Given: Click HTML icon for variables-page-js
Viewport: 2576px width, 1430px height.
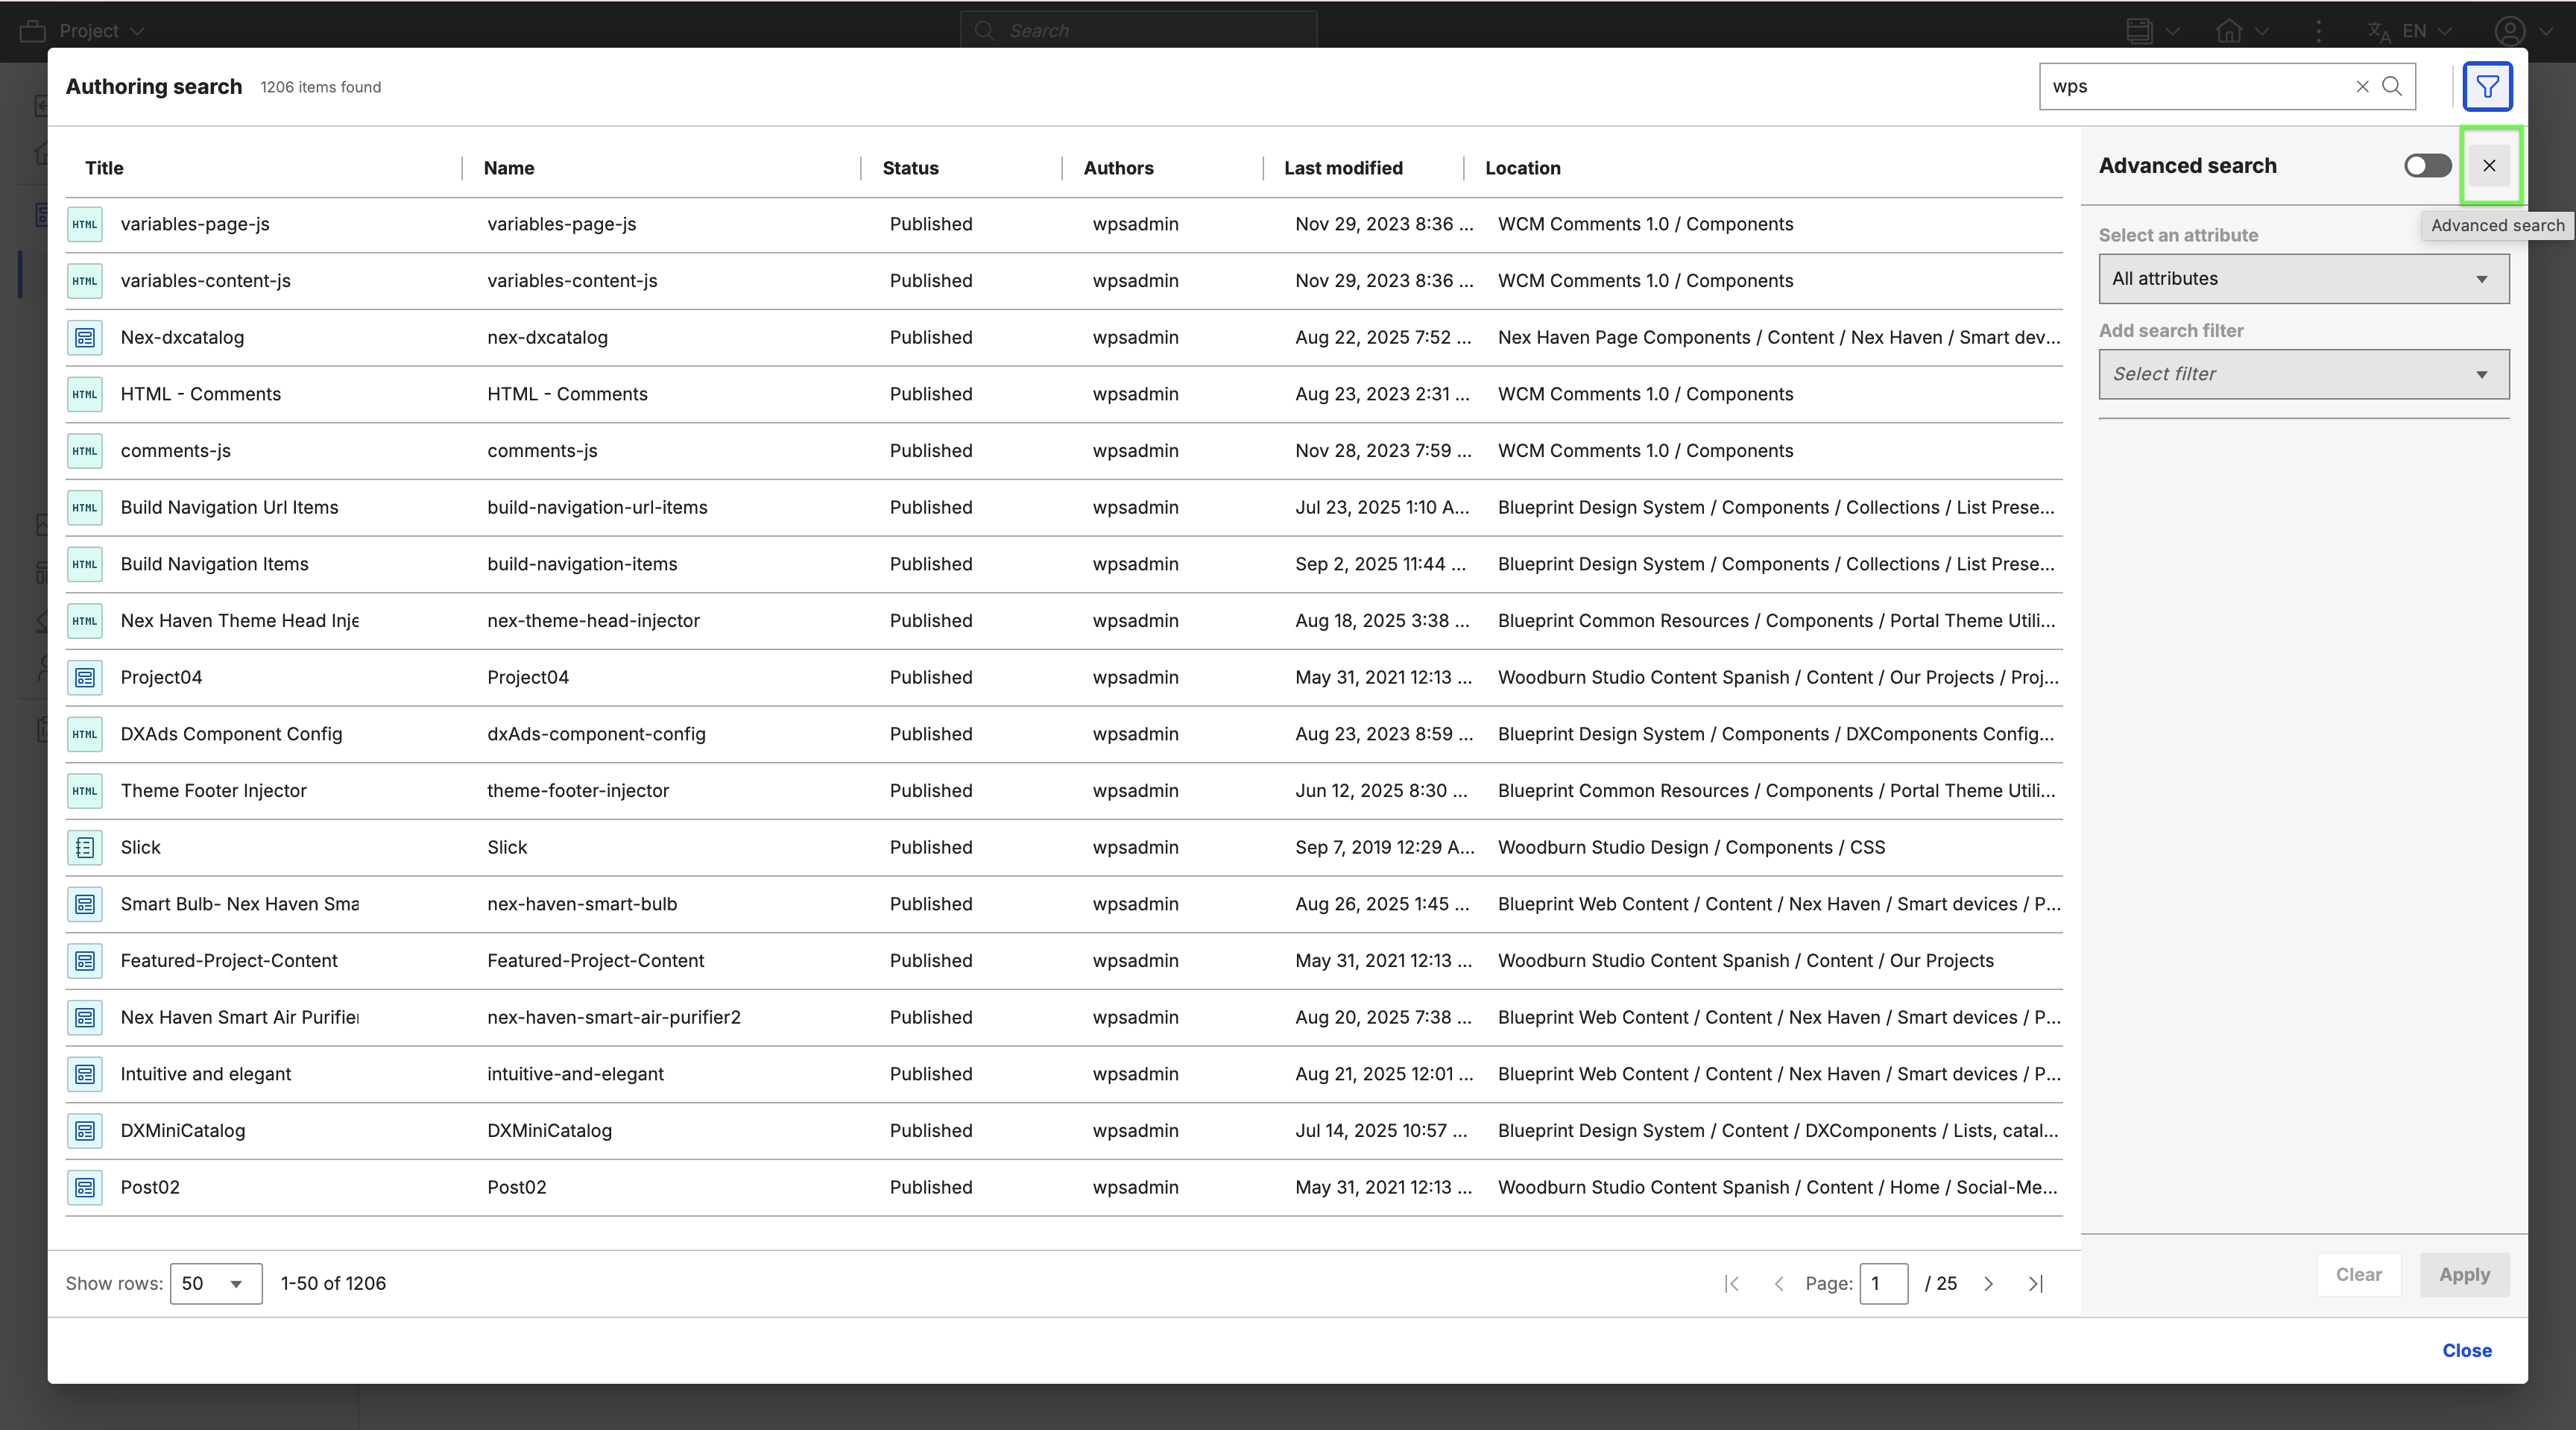Looking at the screenshot, I should (85, 224).
